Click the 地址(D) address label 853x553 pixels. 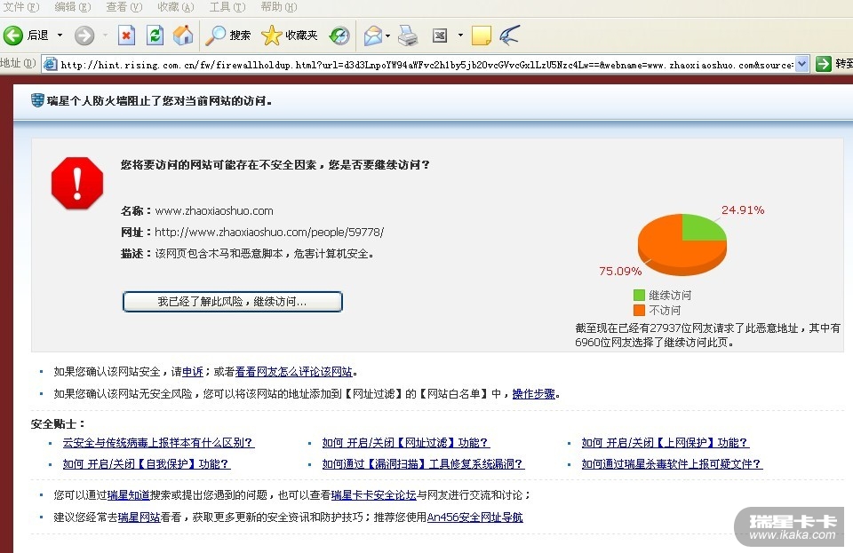pyautogui.click(x=18, y=64)
